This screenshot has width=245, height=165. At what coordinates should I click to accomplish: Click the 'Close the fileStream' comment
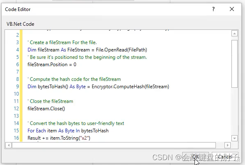tap(50, 101)
